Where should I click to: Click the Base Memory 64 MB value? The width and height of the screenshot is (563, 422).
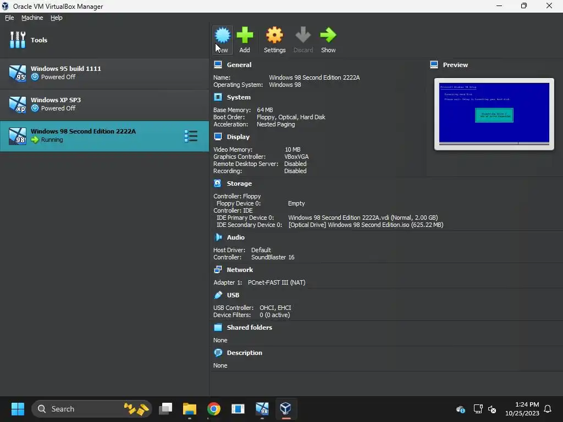click(264, 110)
